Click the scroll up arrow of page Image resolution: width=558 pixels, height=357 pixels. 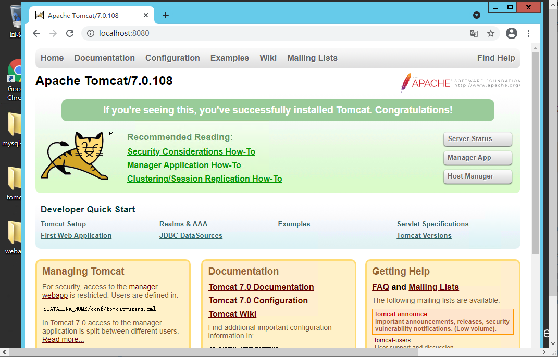click(x=535, y=48)
